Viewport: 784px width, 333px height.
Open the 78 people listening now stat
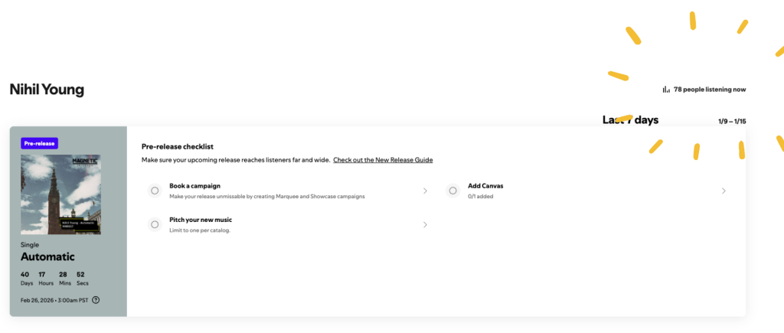pos(710,90)
